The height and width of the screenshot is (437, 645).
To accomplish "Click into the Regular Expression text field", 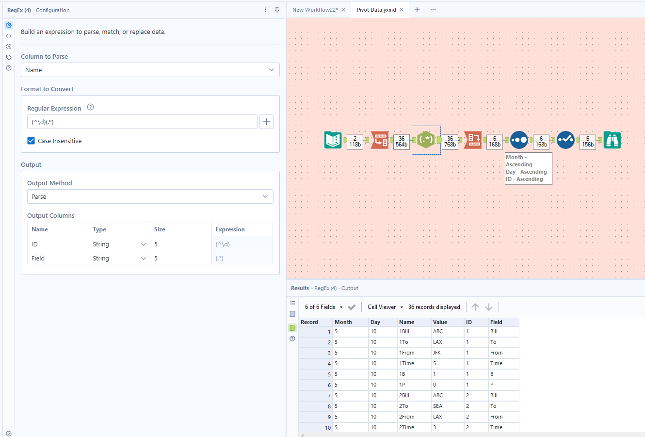I will tap(142, 122).
